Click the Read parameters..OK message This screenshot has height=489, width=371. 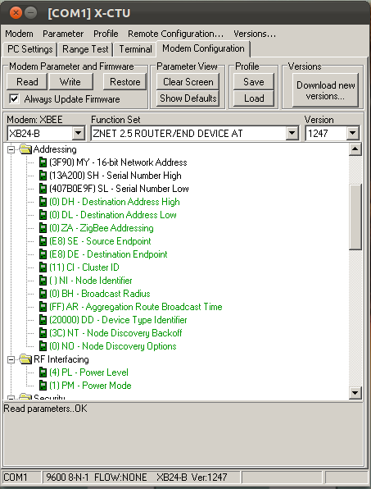(x=45, y=409)
